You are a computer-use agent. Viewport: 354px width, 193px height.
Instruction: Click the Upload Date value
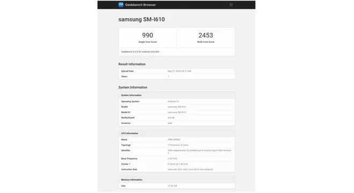pyautogui.click(x=179, y=71)
